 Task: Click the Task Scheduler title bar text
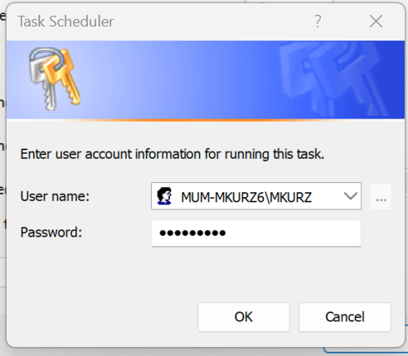tap(66, 22)
